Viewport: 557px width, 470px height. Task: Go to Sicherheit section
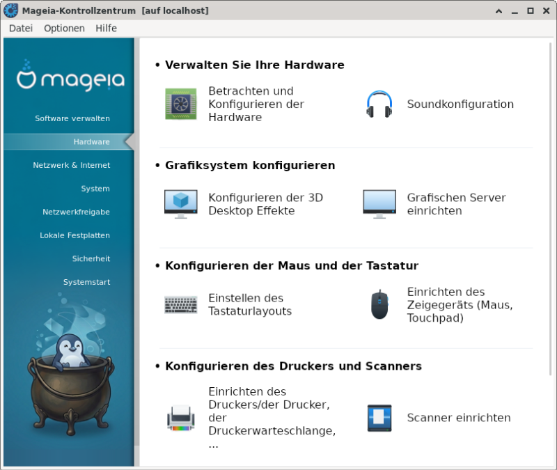click(x=91, y=258)
